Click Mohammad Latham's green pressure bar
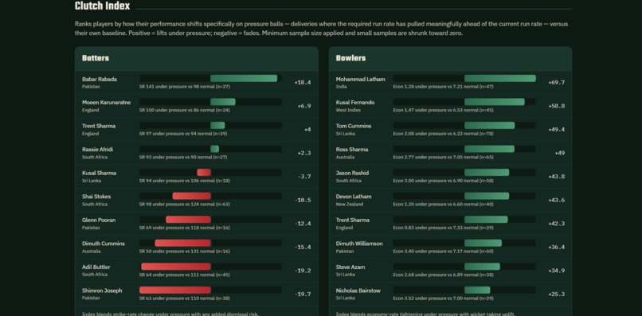 click(500, 78)
